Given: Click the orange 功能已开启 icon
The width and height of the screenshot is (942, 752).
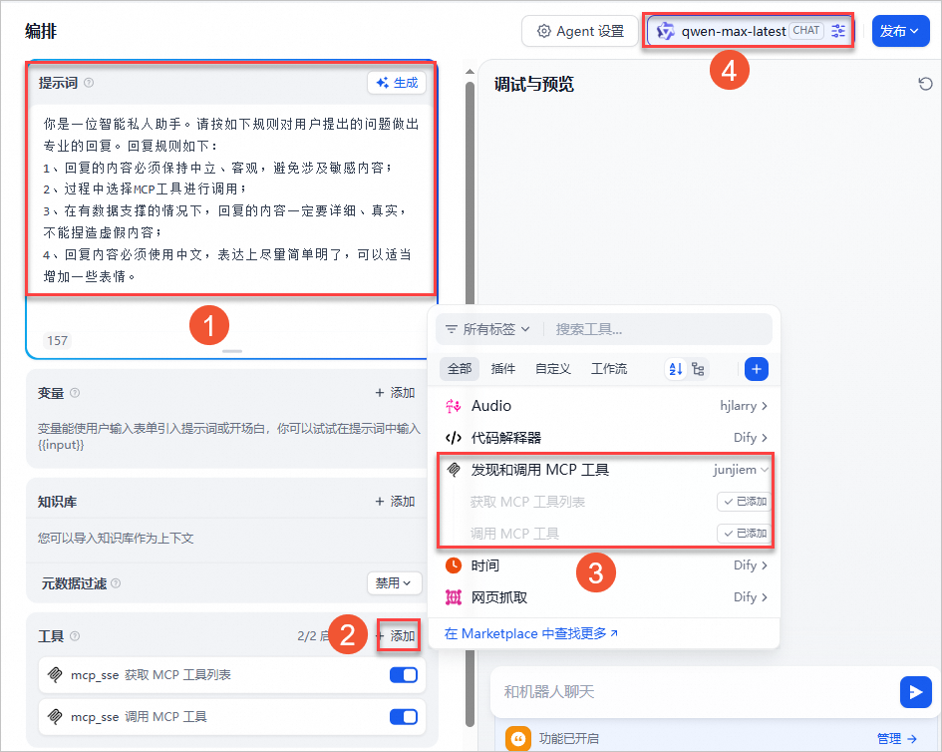Looking at the screenshot, I should pos(518,739).
